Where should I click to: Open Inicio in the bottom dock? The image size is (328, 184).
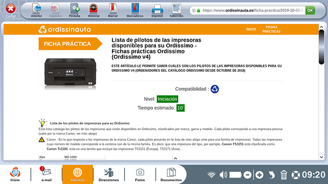tap(15, 174)
